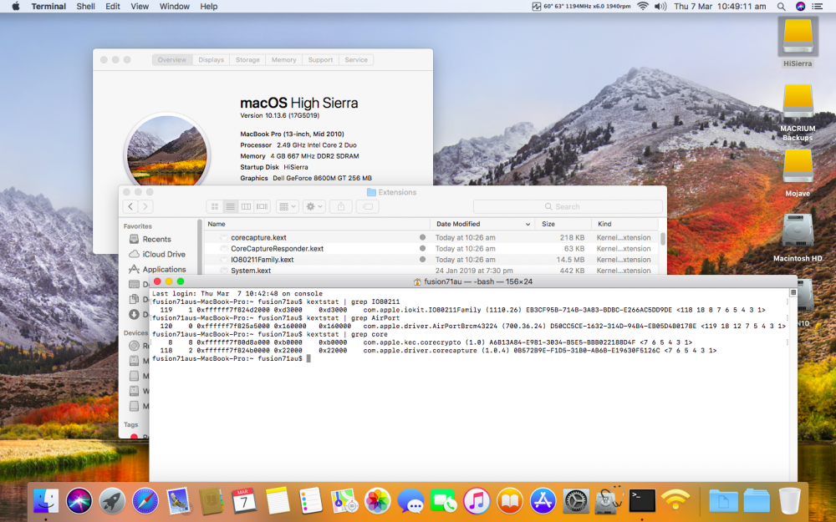Open Wi-Fi app icon in Dock
This screenshot has width=836, height=522.
pos(675,500)
